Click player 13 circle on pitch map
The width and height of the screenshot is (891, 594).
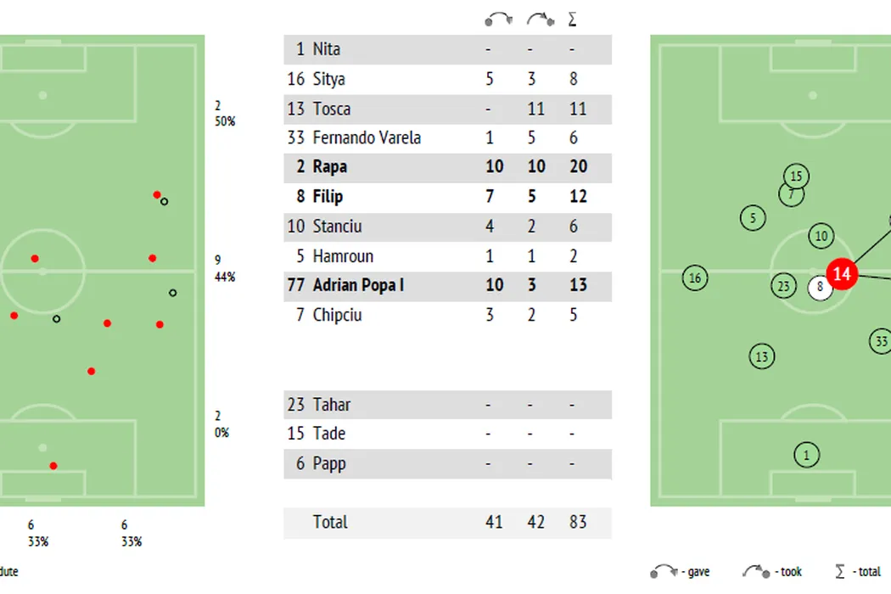(762, 356)
